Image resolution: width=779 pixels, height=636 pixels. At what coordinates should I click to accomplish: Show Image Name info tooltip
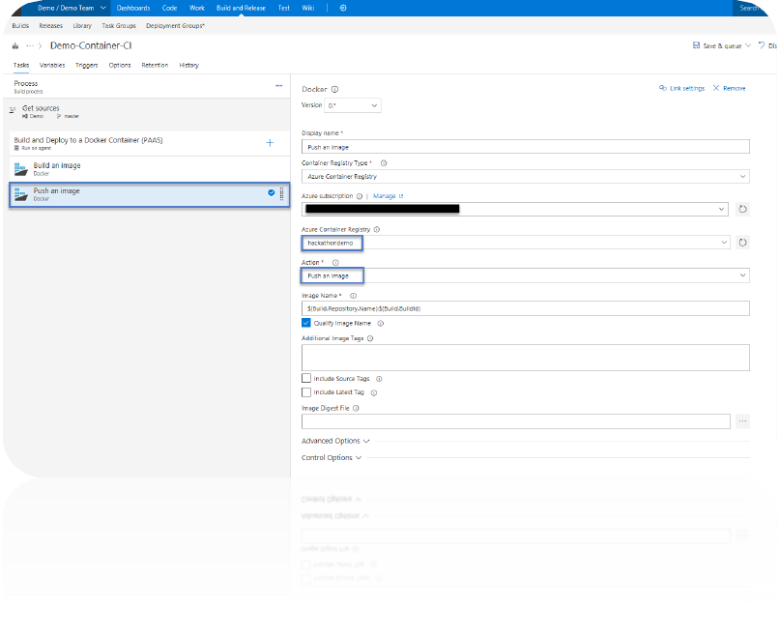click(x=353, y=296)
